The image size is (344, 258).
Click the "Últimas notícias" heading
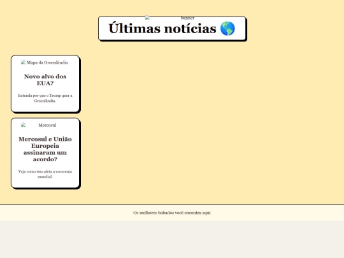(172, 29)
